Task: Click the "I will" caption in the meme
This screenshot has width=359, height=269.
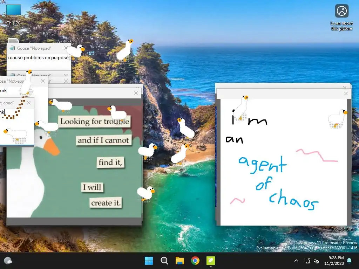Action: pos(92,187)
